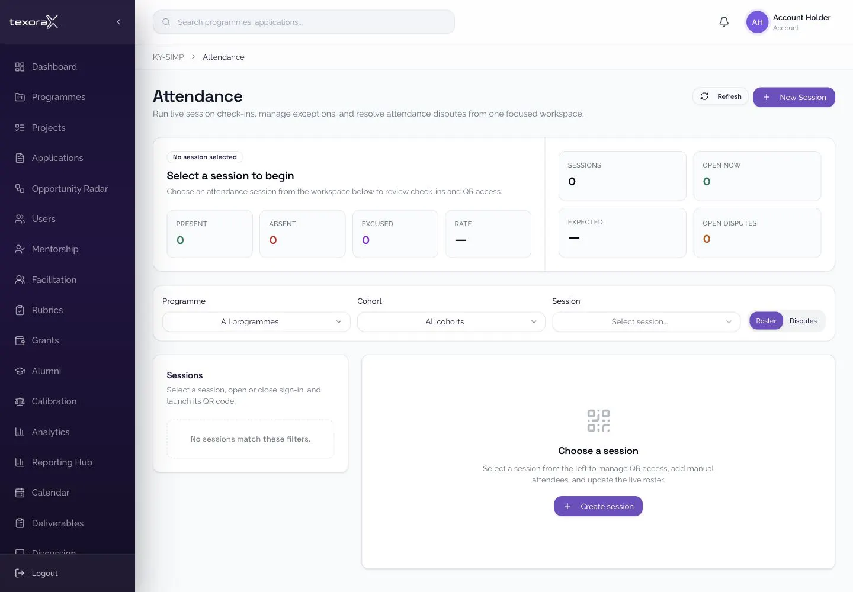Click the 'Choose a session' heading
The width and height of the screenshot is (853, 592).
[x=598, y=451]
